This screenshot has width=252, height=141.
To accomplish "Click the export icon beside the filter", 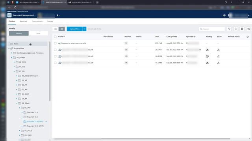I will click(235, 29).
